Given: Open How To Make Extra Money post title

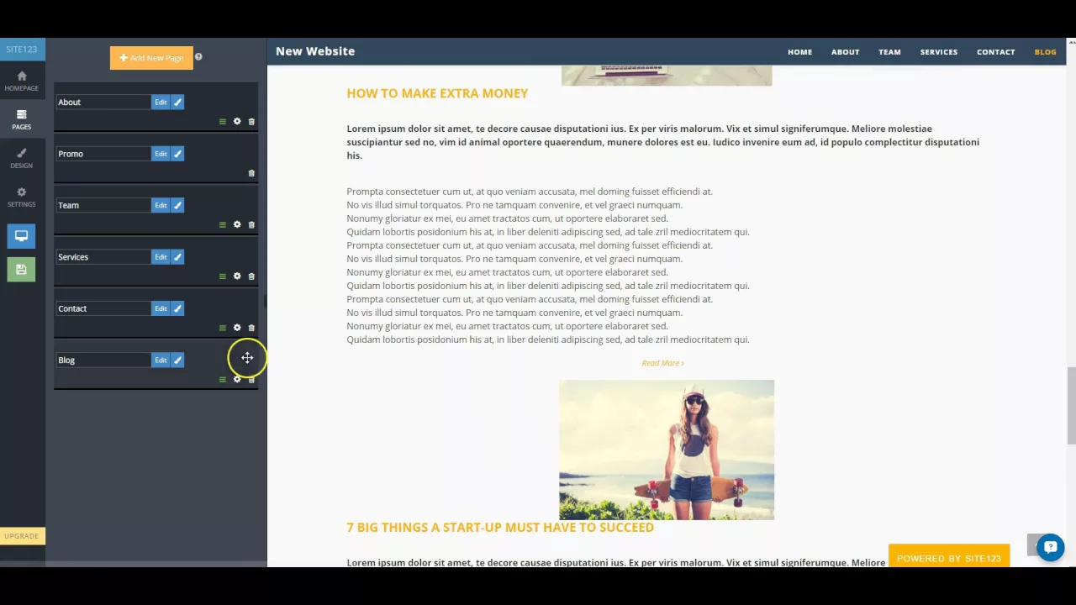Looking at the screenshot, I should pyautogui.click(x=437, y=93).
